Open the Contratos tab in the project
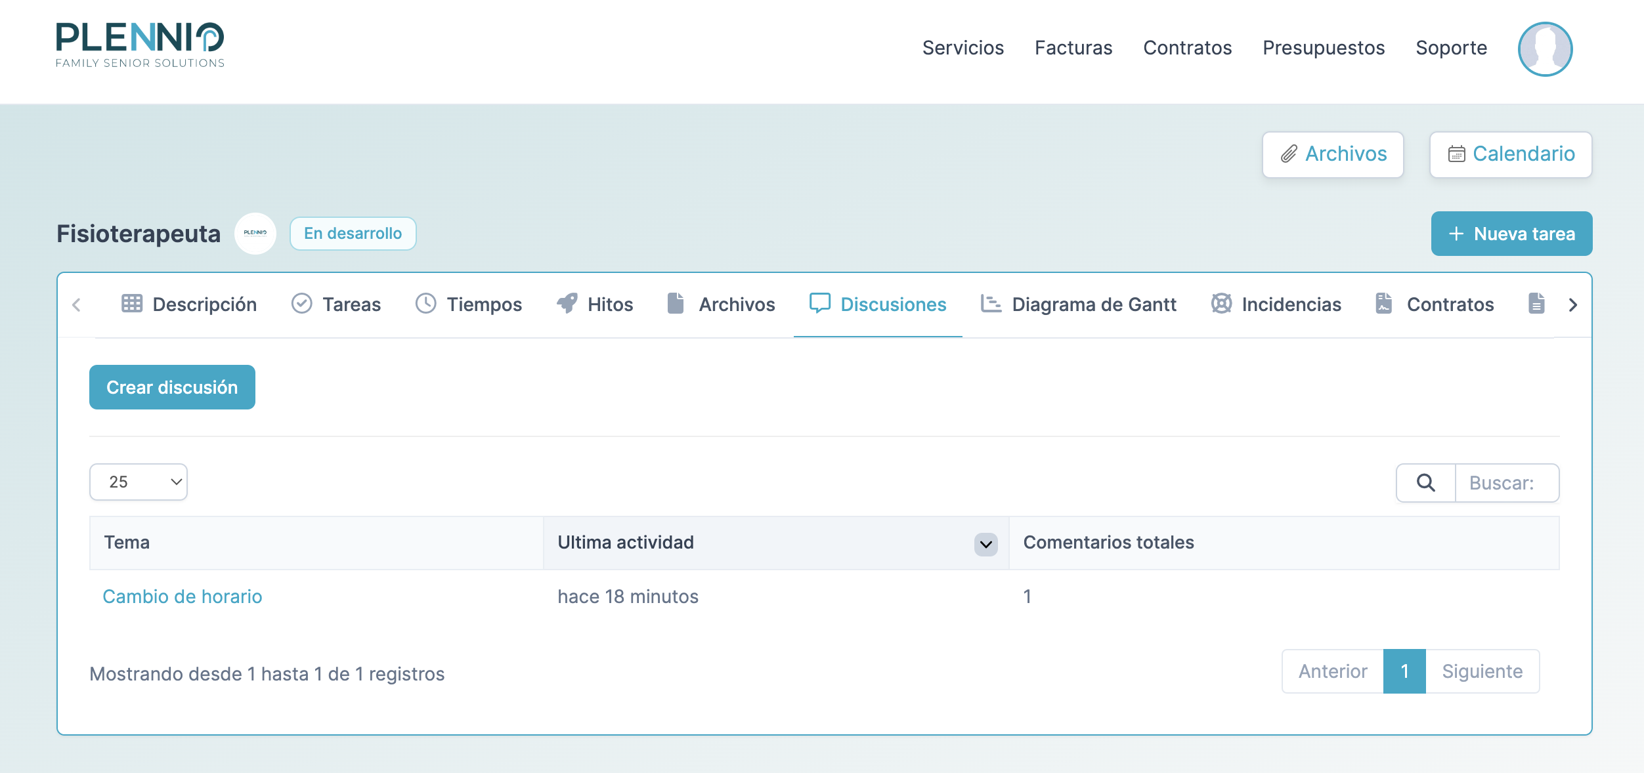The width and height of the screenshot is (1644, 773). pos(1435,304)
